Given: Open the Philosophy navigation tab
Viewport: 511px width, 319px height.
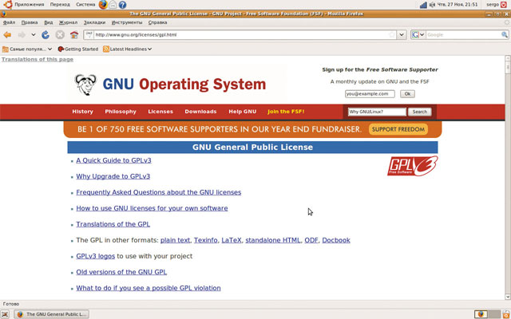Looking at the screenshot, I should [x=121, y=112].
